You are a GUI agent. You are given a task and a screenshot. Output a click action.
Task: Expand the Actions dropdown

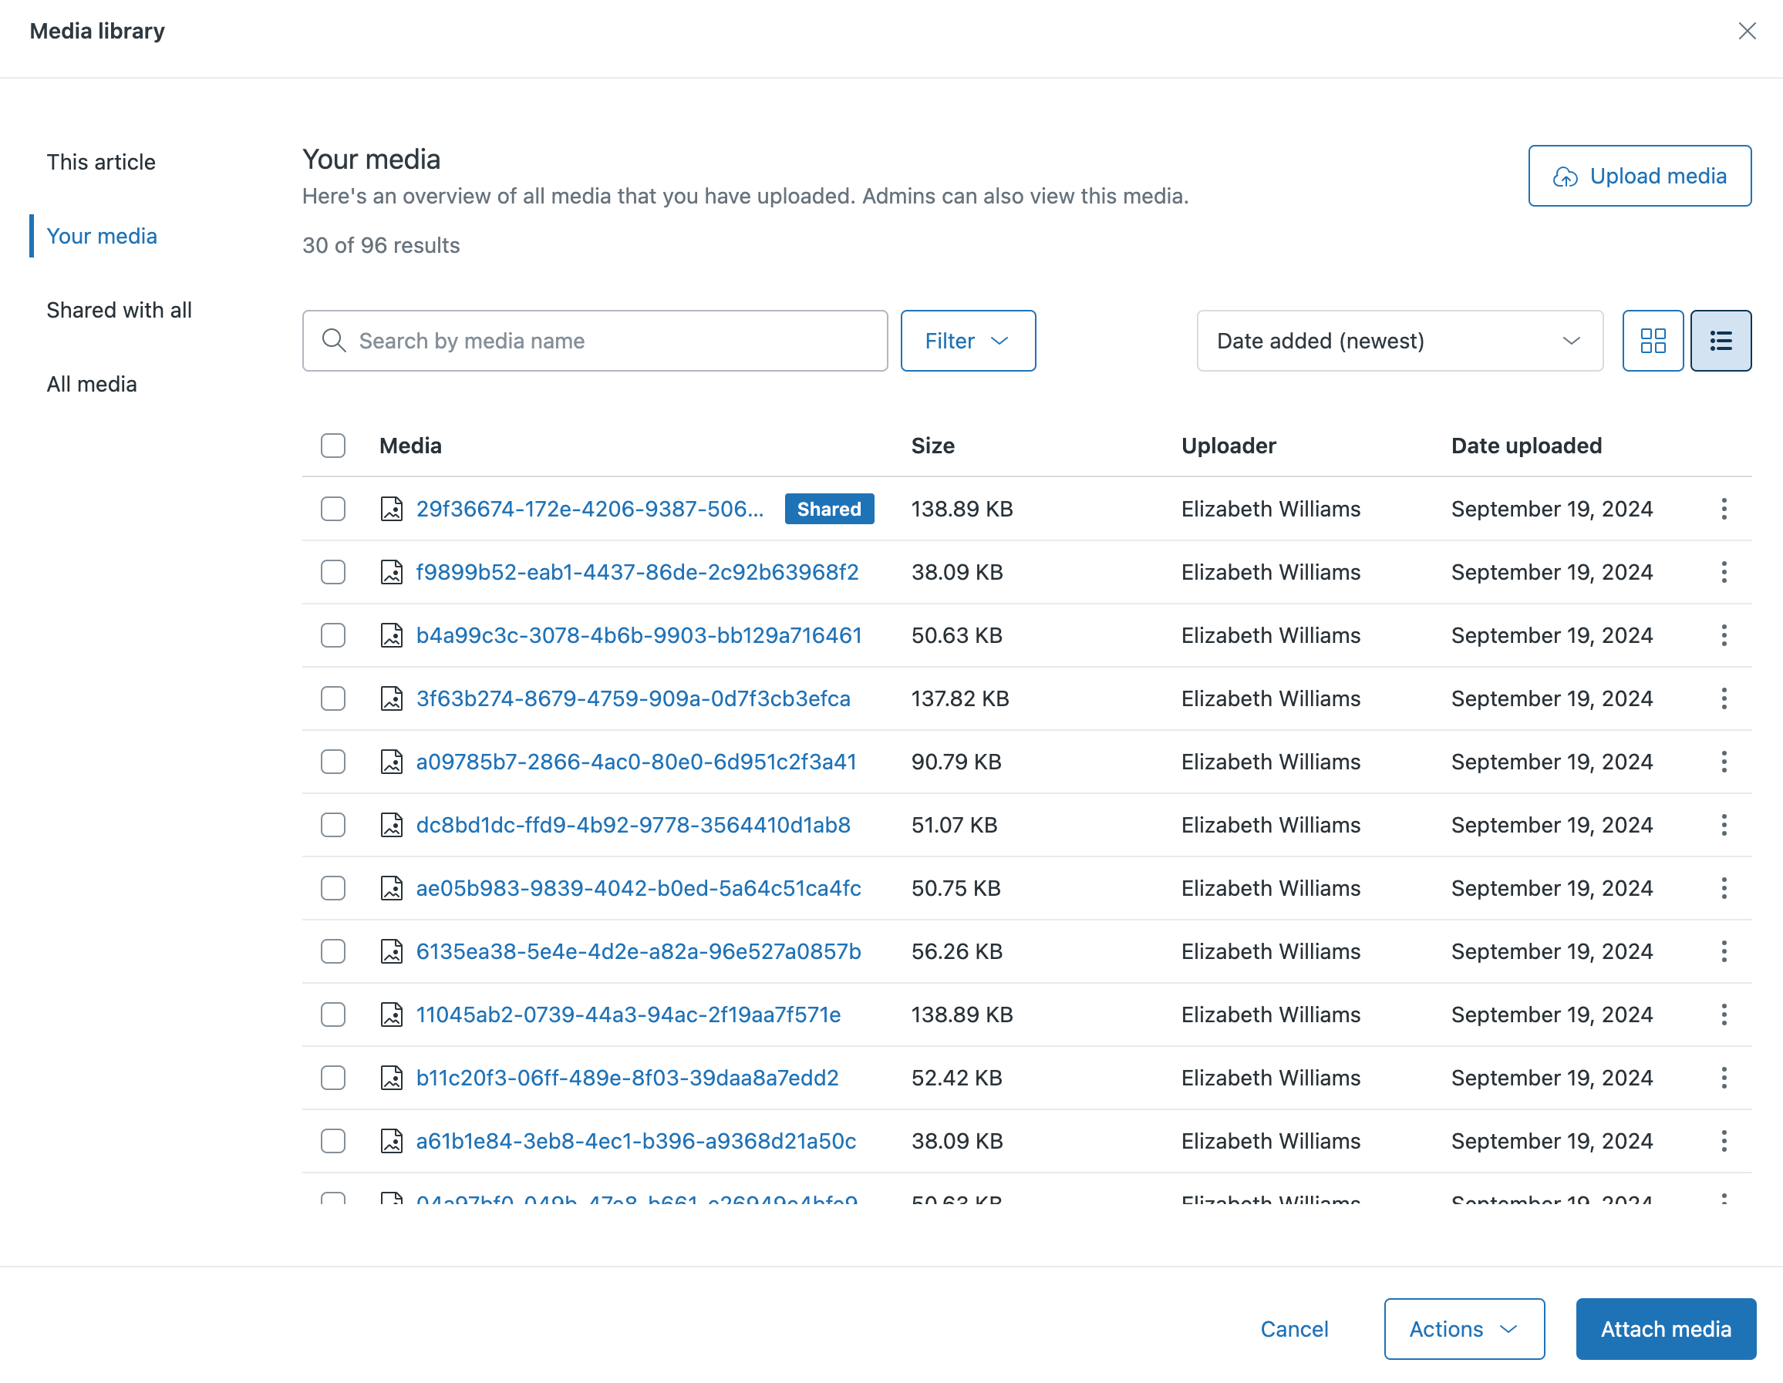point(1463,1328)
